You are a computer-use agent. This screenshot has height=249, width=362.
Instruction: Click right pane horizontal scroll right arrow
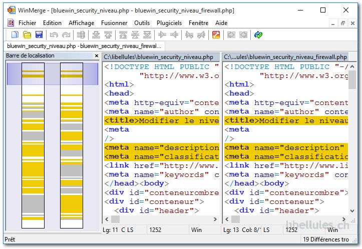pyautogui.click(x=344, y=219)
